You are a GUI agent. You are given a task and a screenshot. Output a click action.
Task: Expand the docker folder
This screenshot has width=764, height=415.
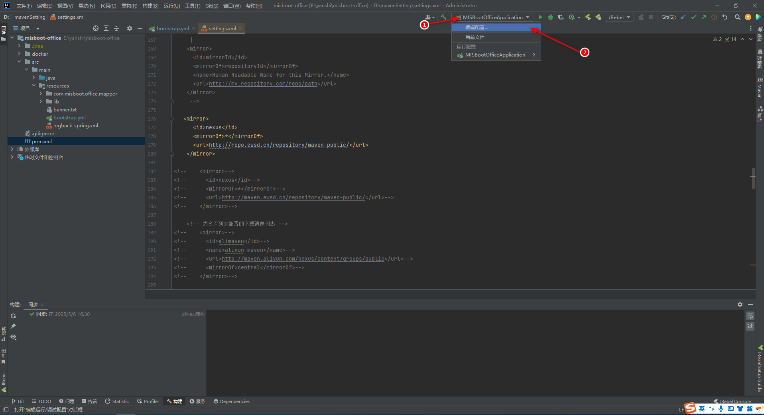pos(19,54)
